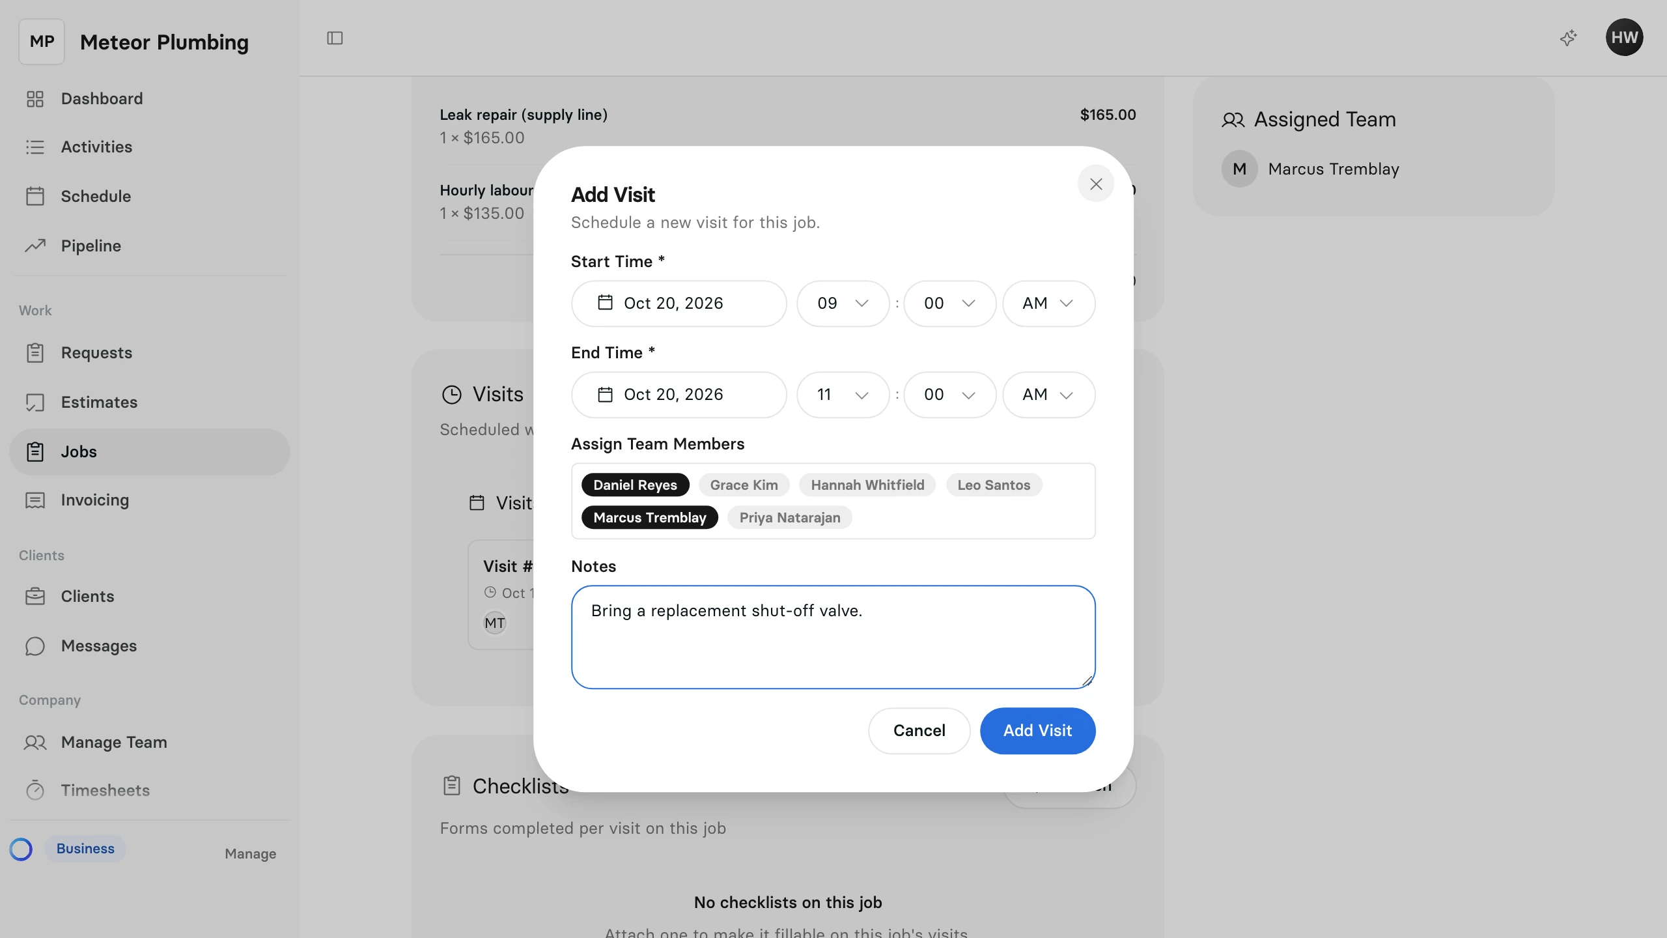
Task: Open the End Time AM/PM dropdown
Action: [1048, 395]
